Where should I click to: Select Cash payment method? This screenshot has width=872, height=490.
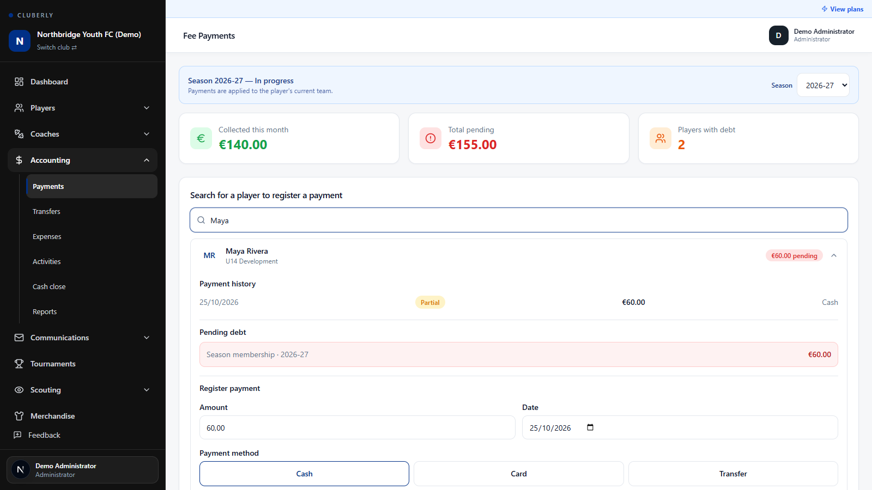pyautogui.click(x=304, y=474)
